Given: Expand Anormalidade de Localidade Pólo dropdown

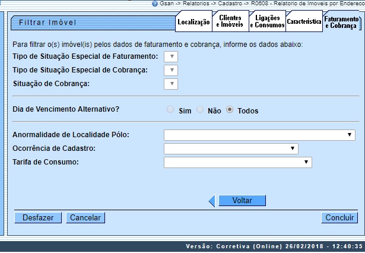Looking at the screenshot, I should click(260, 135).
